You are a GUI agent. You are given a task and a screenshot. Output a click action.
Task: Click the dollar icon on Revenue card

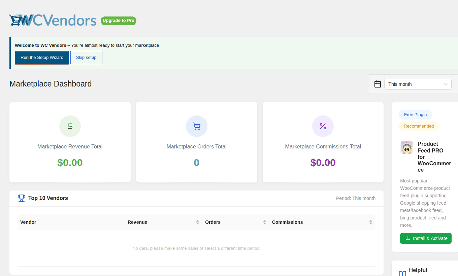(x=70, y=126)
